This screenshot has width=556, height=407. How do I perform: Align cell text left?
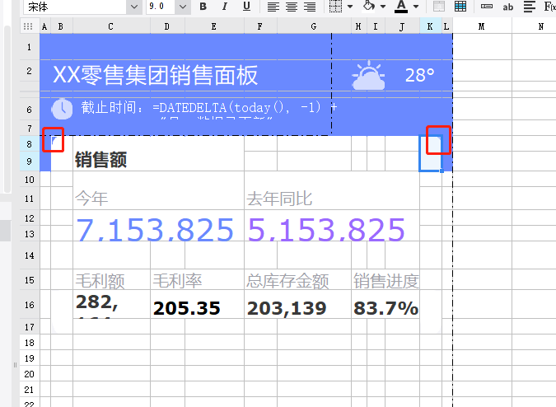[273, 7]
